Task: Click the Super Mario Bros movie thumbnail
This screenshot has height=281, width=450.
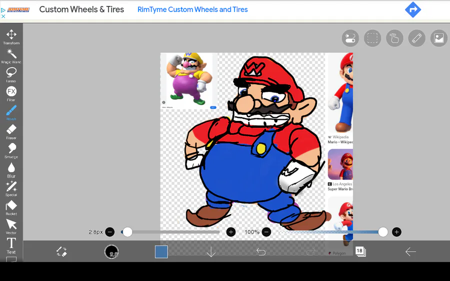Action: [x=340, y=164]
